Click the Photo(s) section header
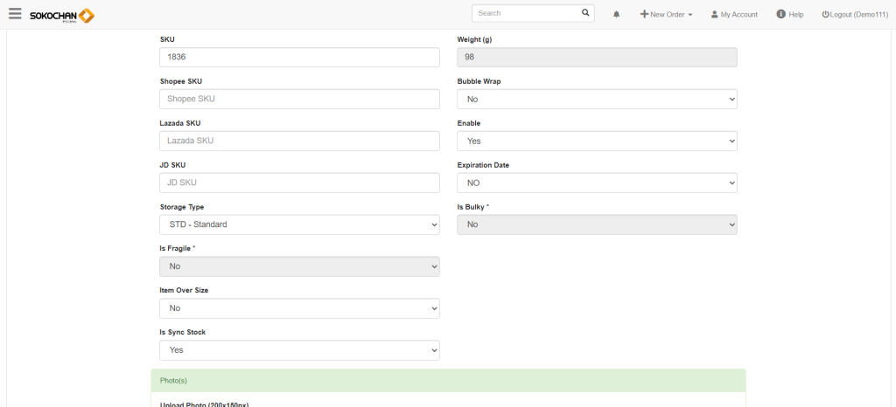Viewport: 896px width, 407px height. point(448,381)
